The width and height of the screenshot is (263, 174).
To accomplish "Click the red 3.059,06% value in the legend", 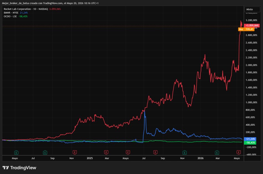I will [55, 9].
